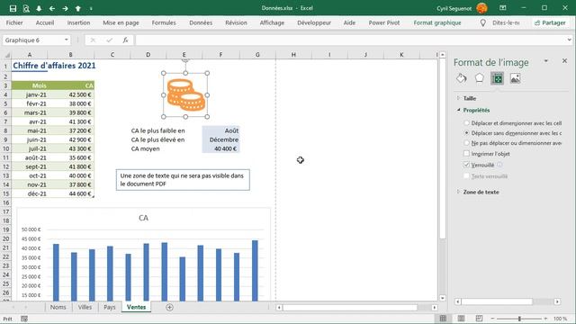Switch to the Pays sheet tab
Screen dimensions: 576x324
click(110, 307)
